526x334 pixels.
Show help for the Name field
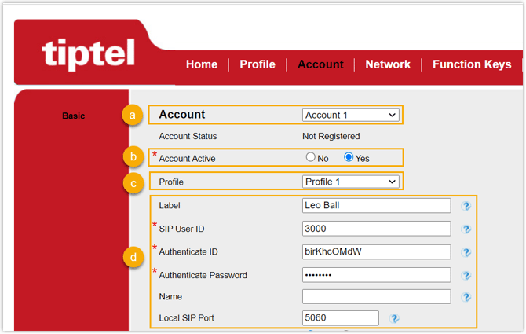pos(466,297)
